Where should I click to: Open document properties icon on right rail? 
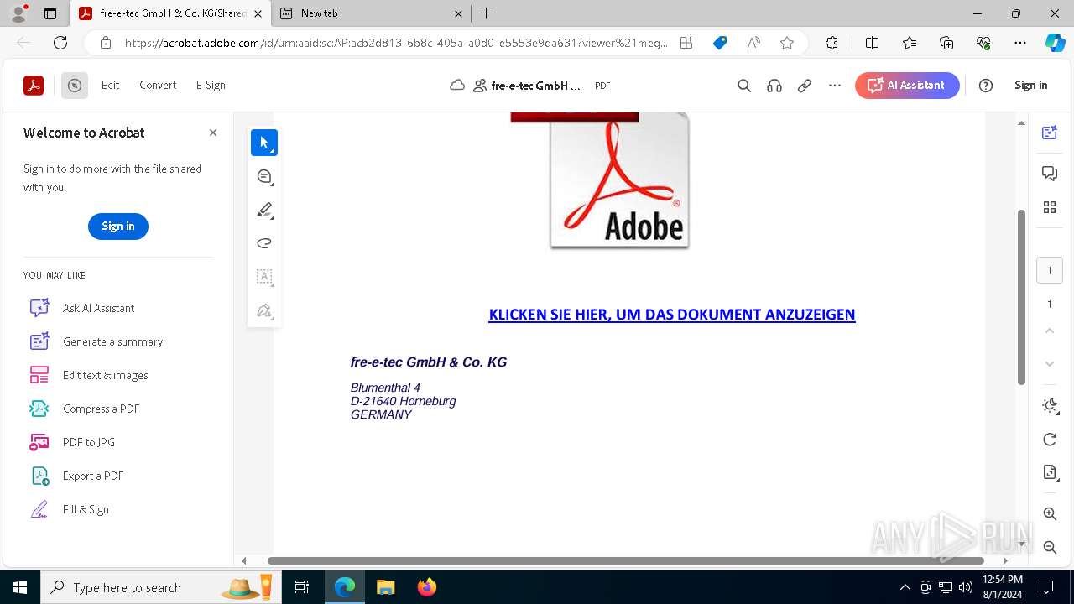click(1050, 473)
